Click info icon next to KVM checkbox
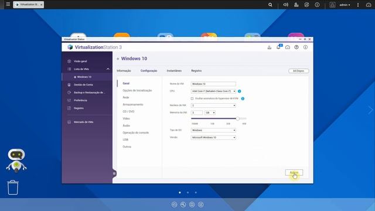Viewport: 375px width, 211px height. pos(243,98)
